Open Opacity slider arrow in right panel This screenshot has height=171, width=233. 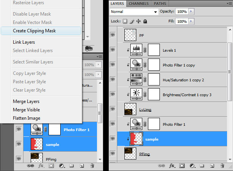tap(191, 11)
